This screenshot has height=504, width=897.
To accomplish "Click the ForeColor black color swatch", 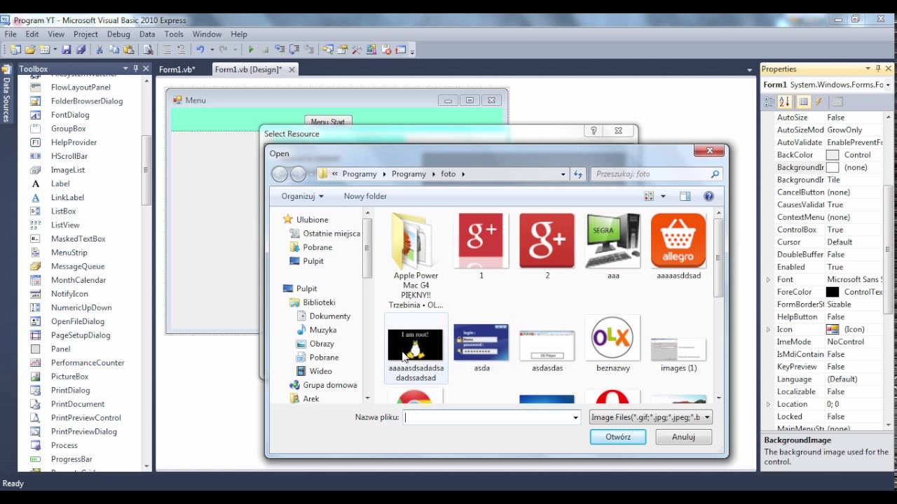I will coord(833,292).
